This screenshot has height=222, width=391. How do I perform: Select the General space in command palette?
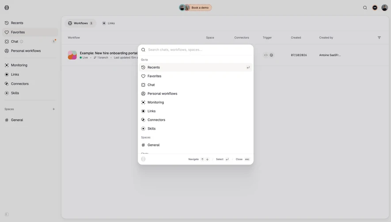tap(195, 145)
